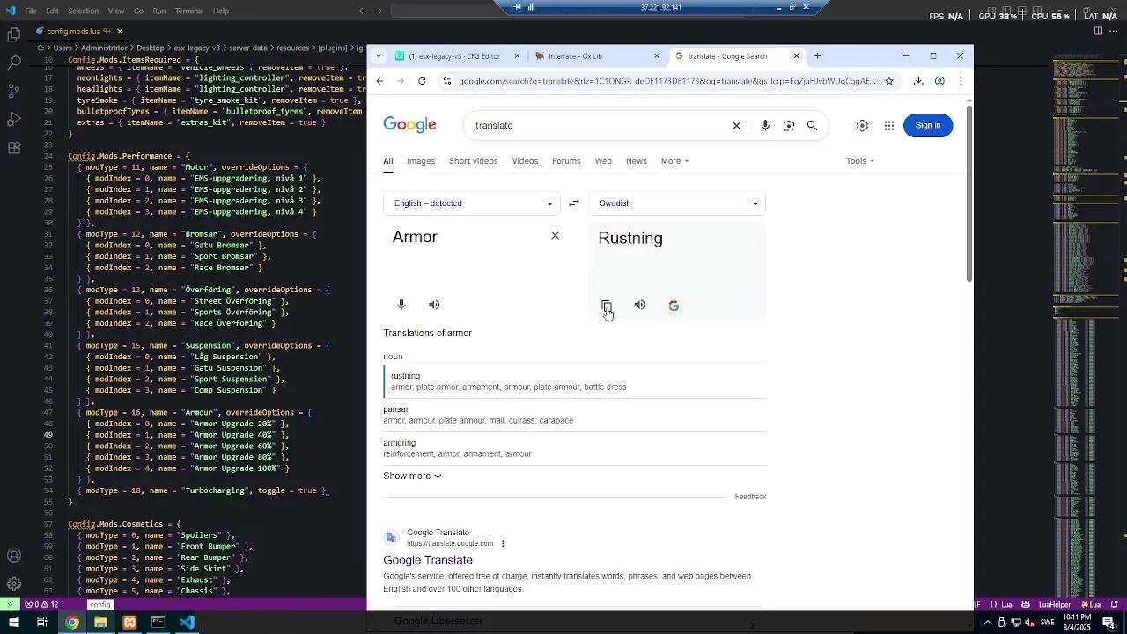The width and height of the screenshot is (1127, 634).
Task: Open the Chrome three-dot menu
Action: [x=961, y=81]
